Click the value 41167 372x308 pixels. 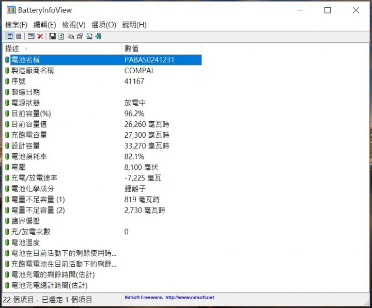pyautogui.click(x=134, y=82)
